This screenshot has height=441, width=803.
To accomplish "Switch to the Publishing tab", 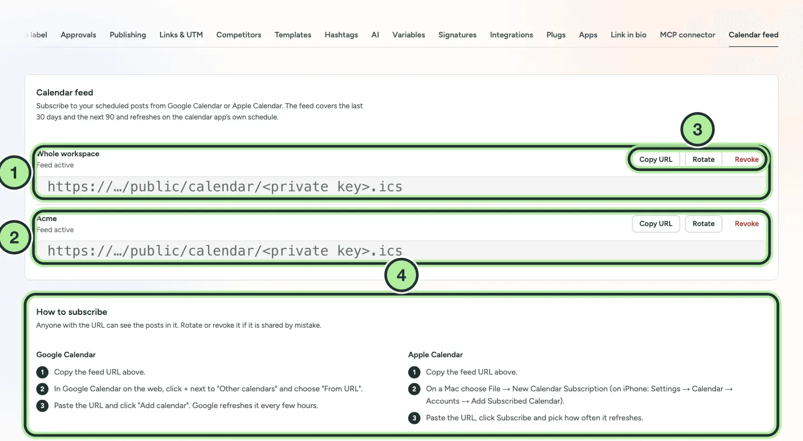I will [x=128, y=35].
